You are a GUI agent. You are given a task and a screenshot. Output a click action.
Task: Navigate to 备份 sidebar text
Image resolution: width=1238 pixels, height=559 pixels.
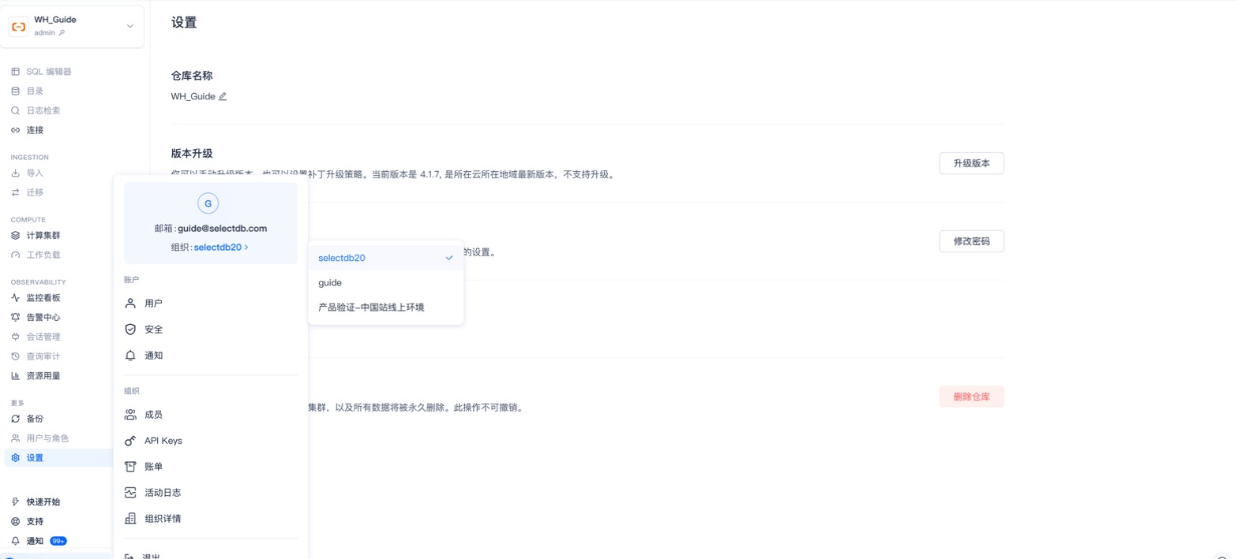click(x=35, y=419)
